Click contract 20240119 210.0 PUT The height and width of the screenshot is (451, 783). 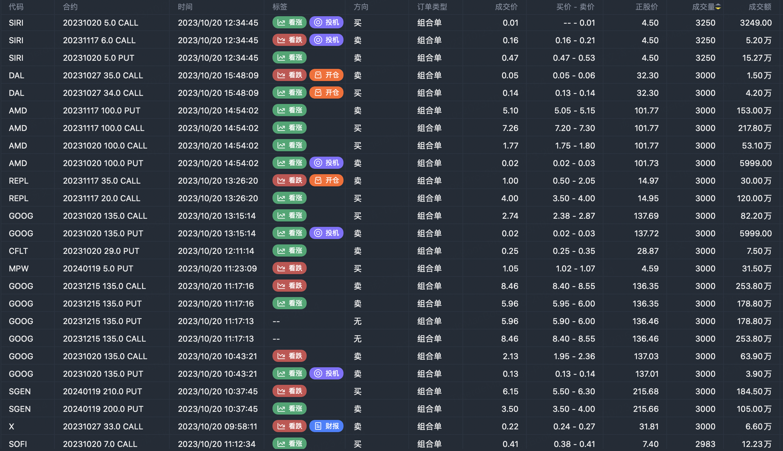(x=102, y=392)
